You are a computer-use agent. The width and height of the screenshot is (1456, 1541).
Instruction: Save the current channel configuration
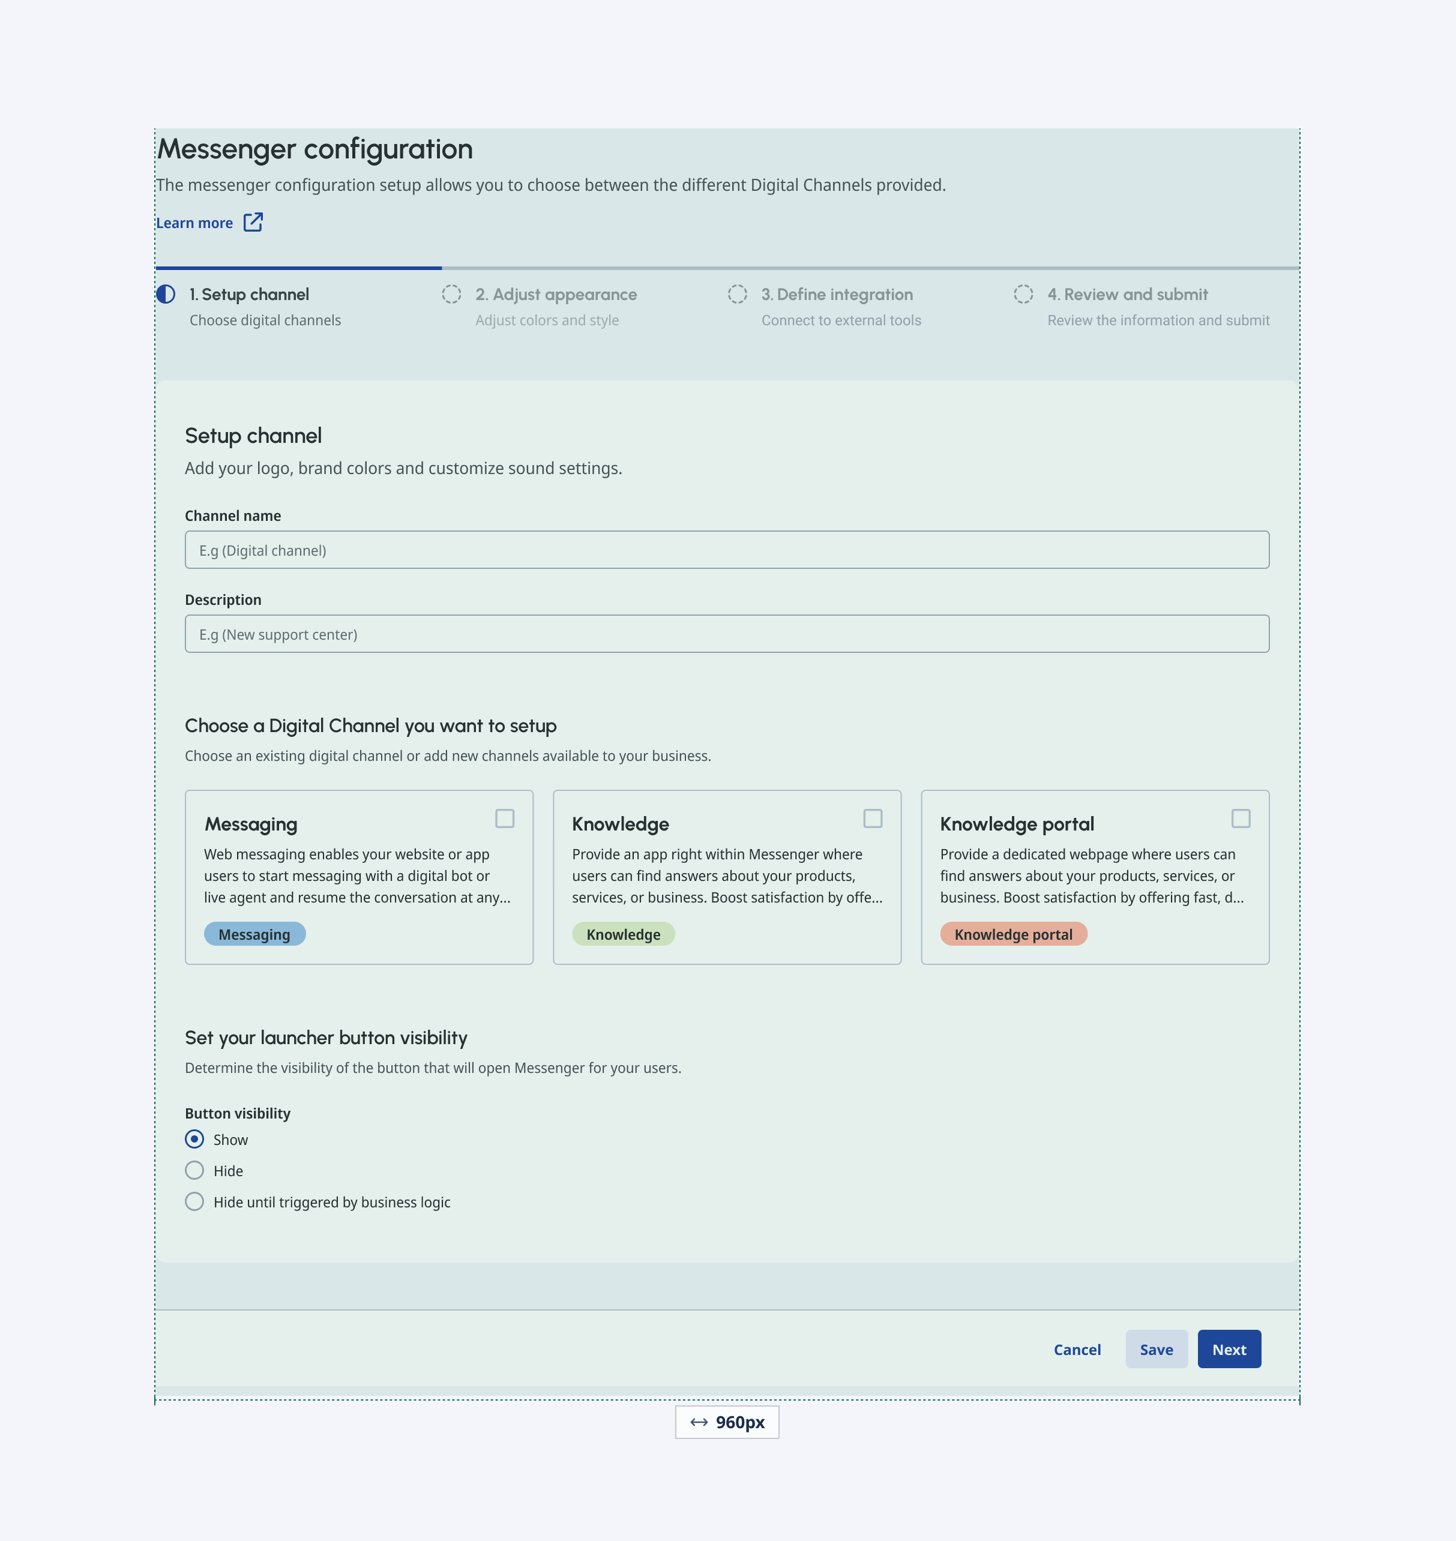point(1157,1348)
